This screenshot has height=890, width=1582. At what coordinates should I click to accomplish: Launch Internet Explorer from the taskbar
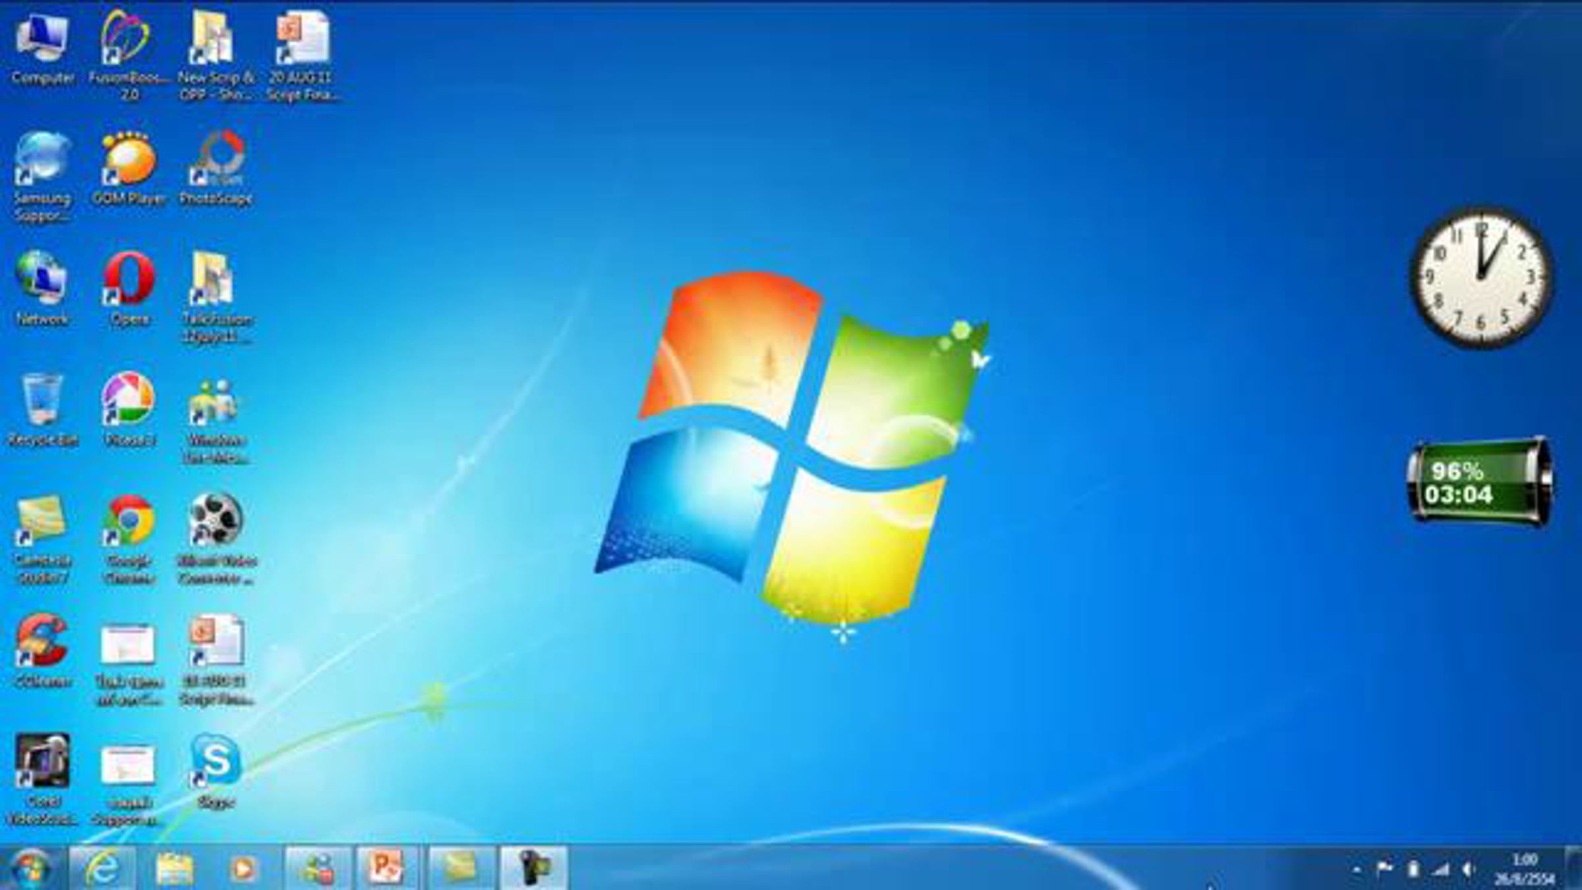(103, 868)
